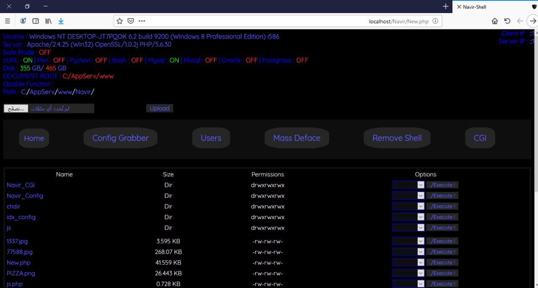Go back with the left-pointing arrow
The height and width of the screenshot is (288, 538).
point(520,21)
